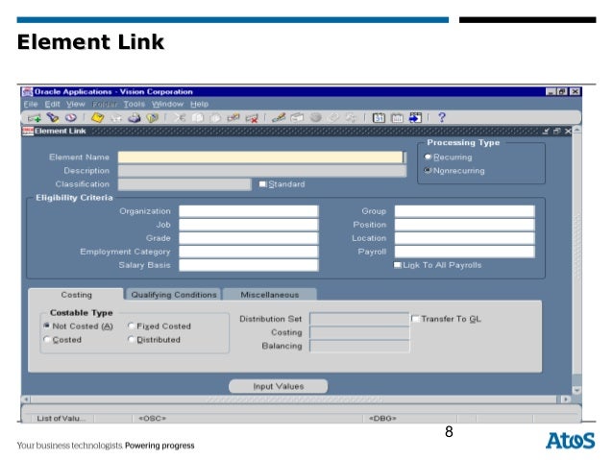Click the horizontal scrollbar right arrow
The image size is (613, 460).
(x=566, y=399)
